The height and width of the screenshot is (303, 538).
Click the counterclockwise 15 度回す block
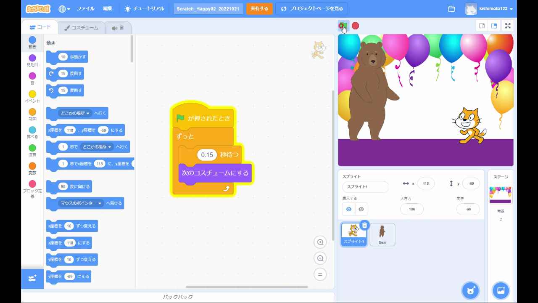coord(65,90)
